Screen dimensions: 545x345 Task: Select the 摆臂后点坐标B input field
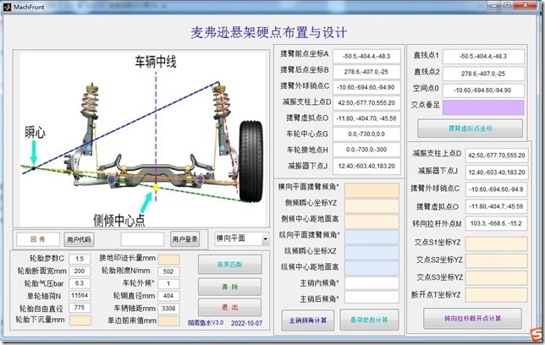coord(366,72)
